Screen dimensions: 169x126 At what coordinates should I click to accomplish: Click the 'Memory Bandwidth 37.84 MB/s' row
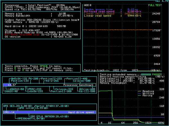[x=39, y=16]
